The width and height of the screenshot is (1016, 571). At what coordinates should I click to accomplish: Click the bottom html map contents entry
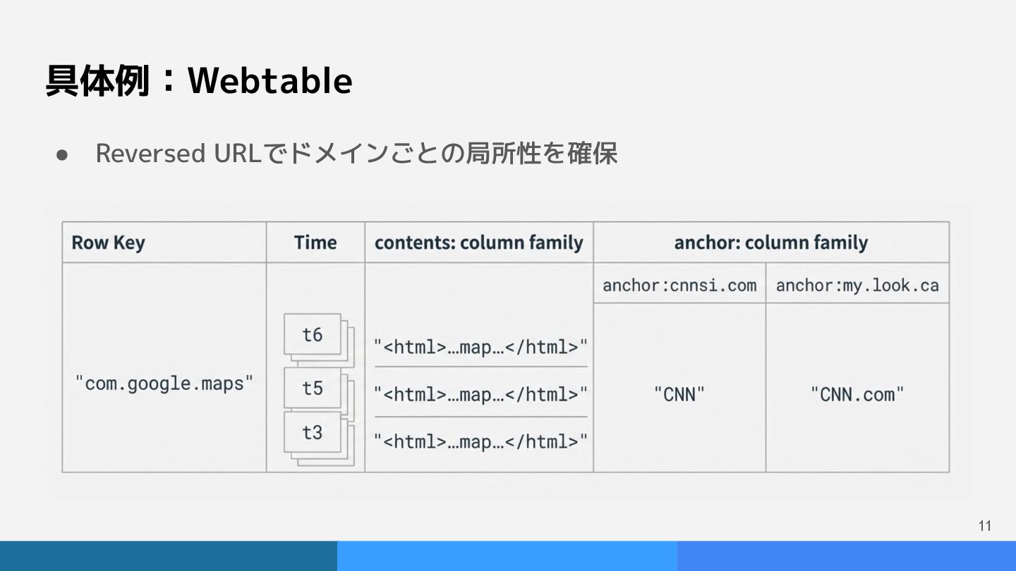pyautogui.click(x=480, y=441)
